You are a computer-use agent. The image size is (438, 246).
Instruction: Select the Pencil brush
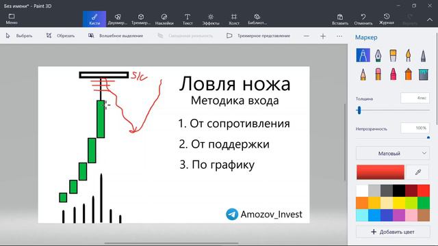click(363, 74)
